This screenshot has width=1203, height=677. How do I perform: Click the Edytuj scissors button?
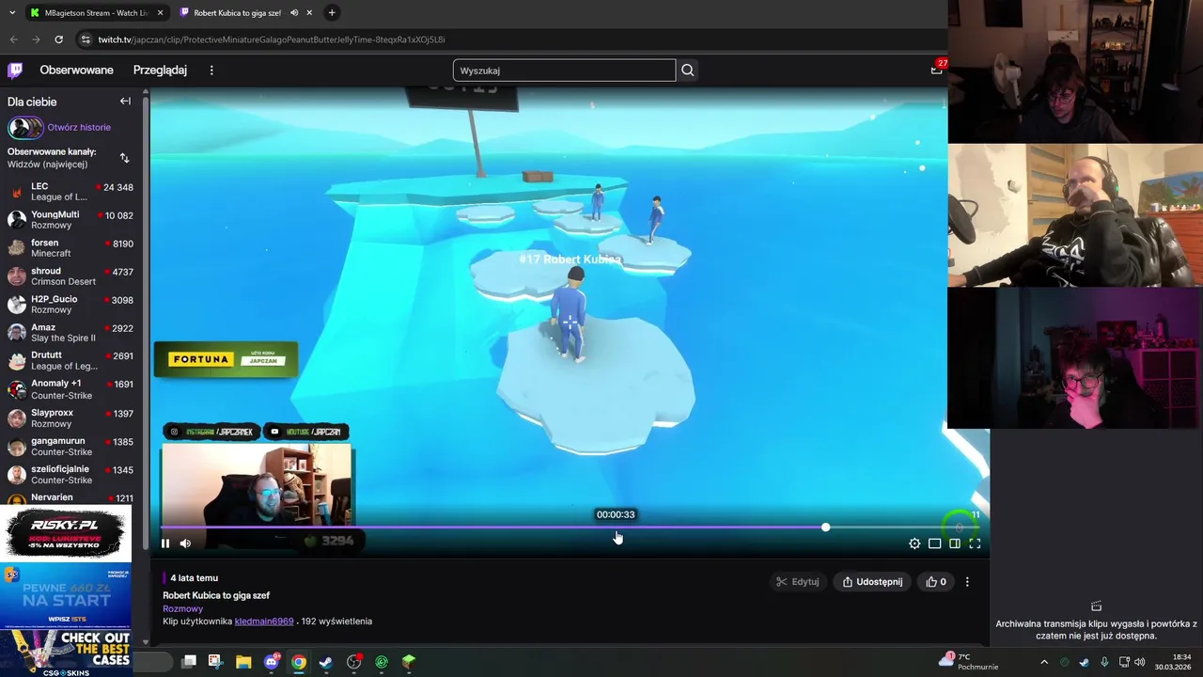pyautogui.click(x=797, y=582)
